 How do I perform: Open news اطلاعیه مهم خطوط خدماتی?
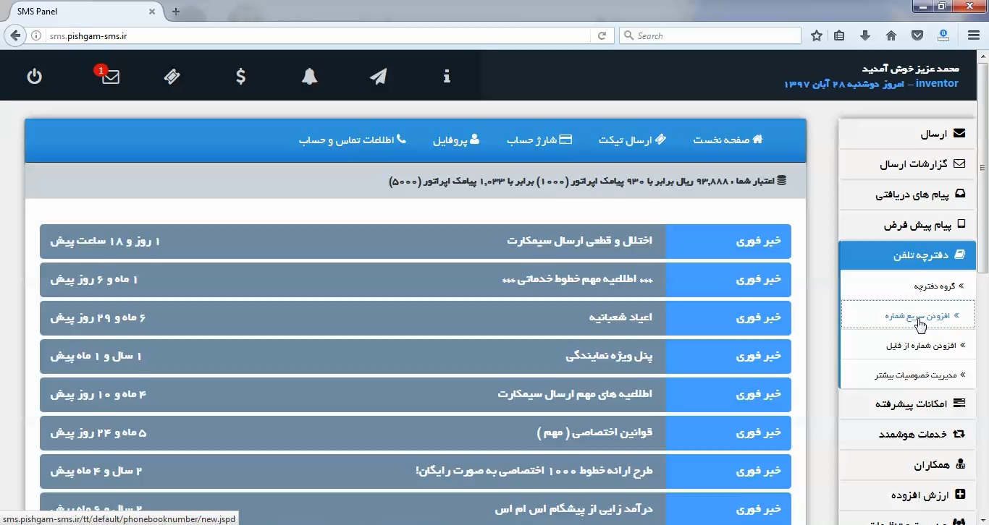point(416,279)
